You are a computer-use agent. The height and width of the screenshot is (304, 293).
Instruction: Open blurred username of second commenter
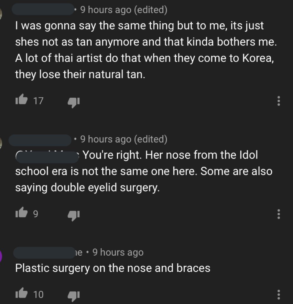[40, 140]
